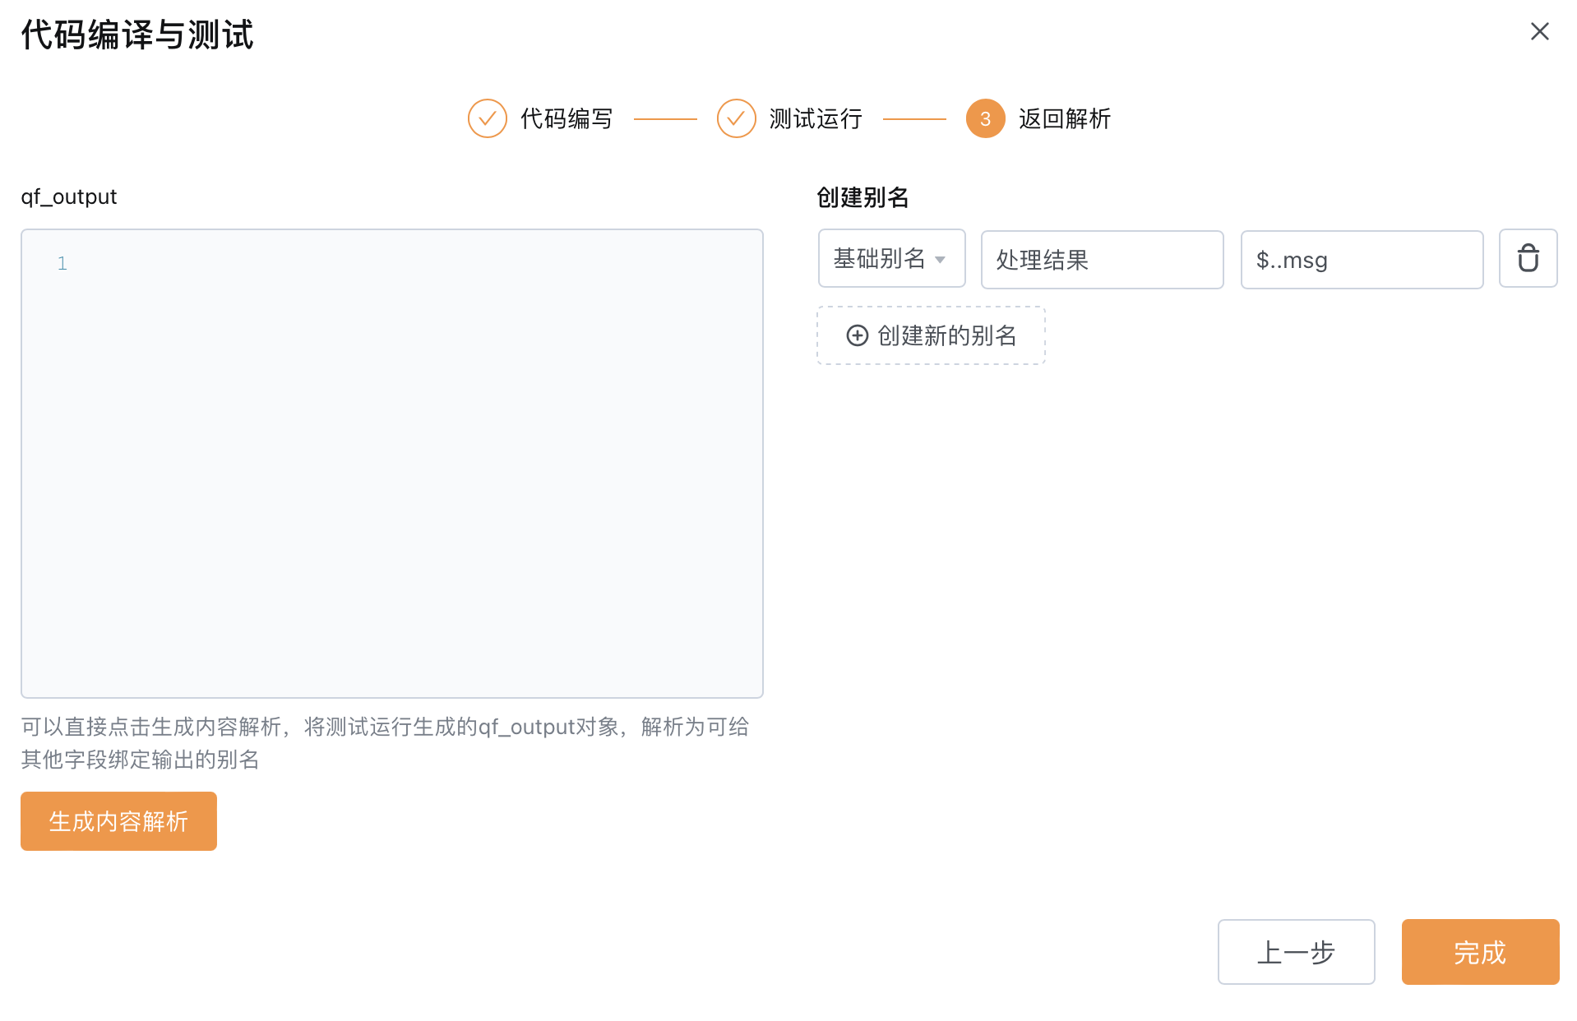This screenshot has height=1021, width=1577.
Task: Click the caret arrow beside 基础别名
Action: pyautogui.click(x=940, y=260)
